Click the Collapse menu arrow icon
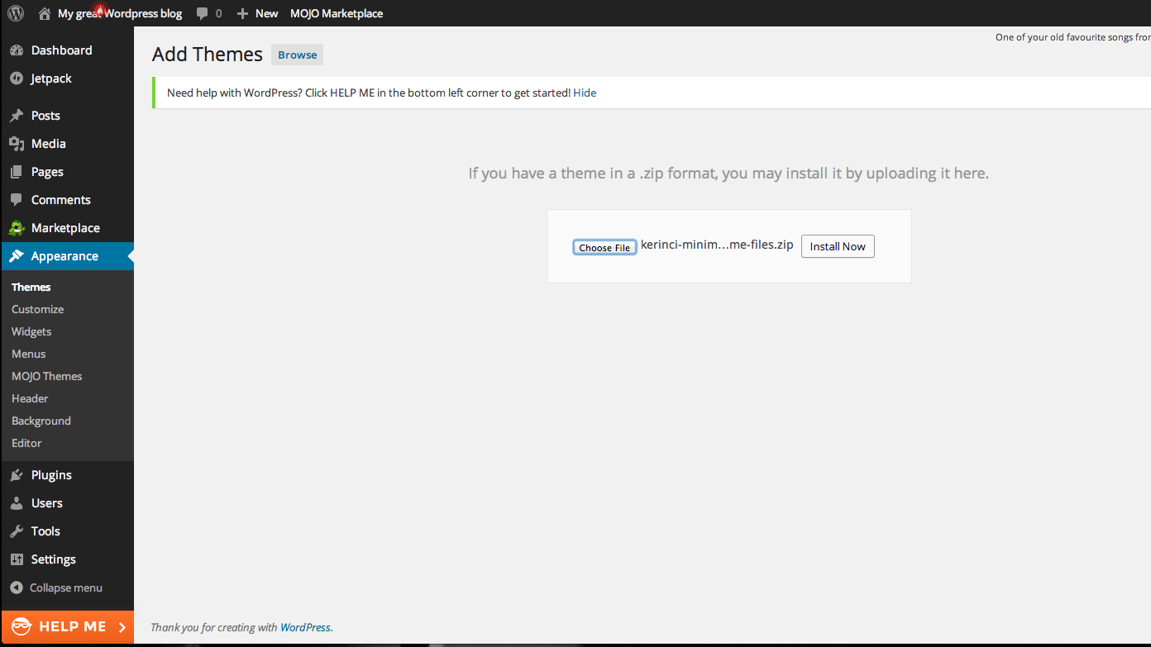1151x647 pixels. [17, 588]
